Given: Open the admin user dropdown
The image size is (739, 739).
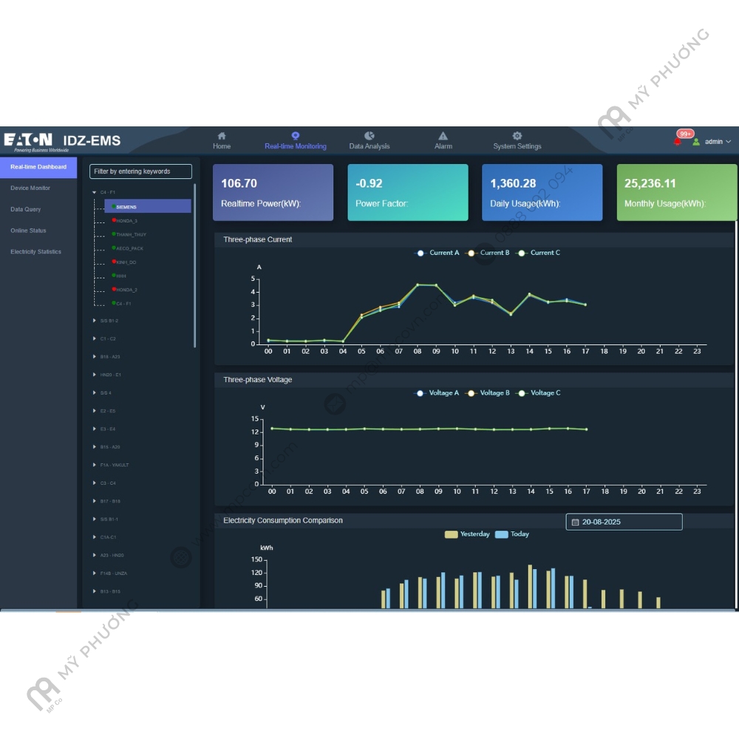Looking at the screenshot, I should (718, 141).
